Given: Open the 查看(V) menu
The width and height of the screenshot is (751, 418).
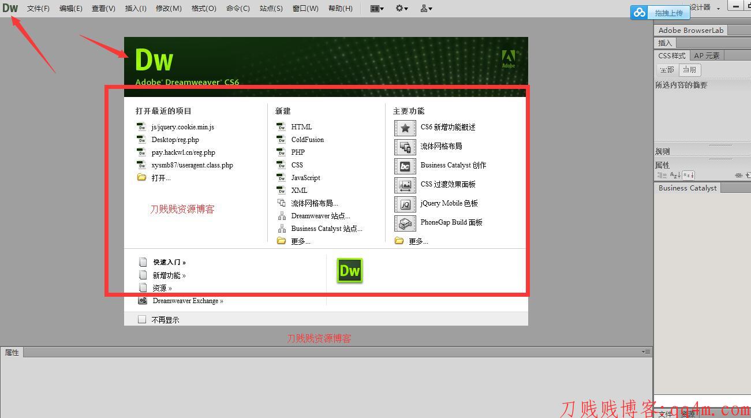Looking at the screenshot, I should (x=103, y=8).
